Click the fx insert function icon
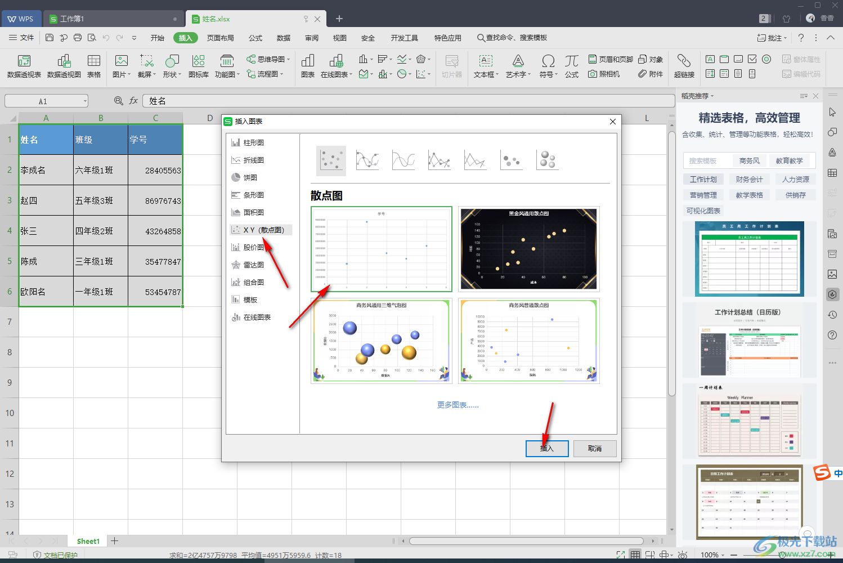843x563 pixels. 133,101
